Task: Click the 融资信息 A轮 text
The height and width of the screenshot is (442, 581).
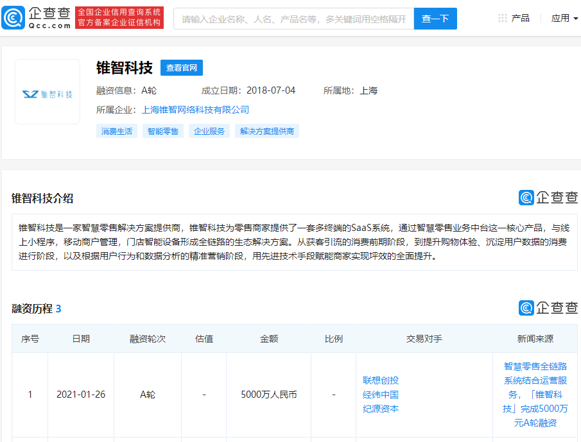Action: pyautogui.click(x=126, y=90)
